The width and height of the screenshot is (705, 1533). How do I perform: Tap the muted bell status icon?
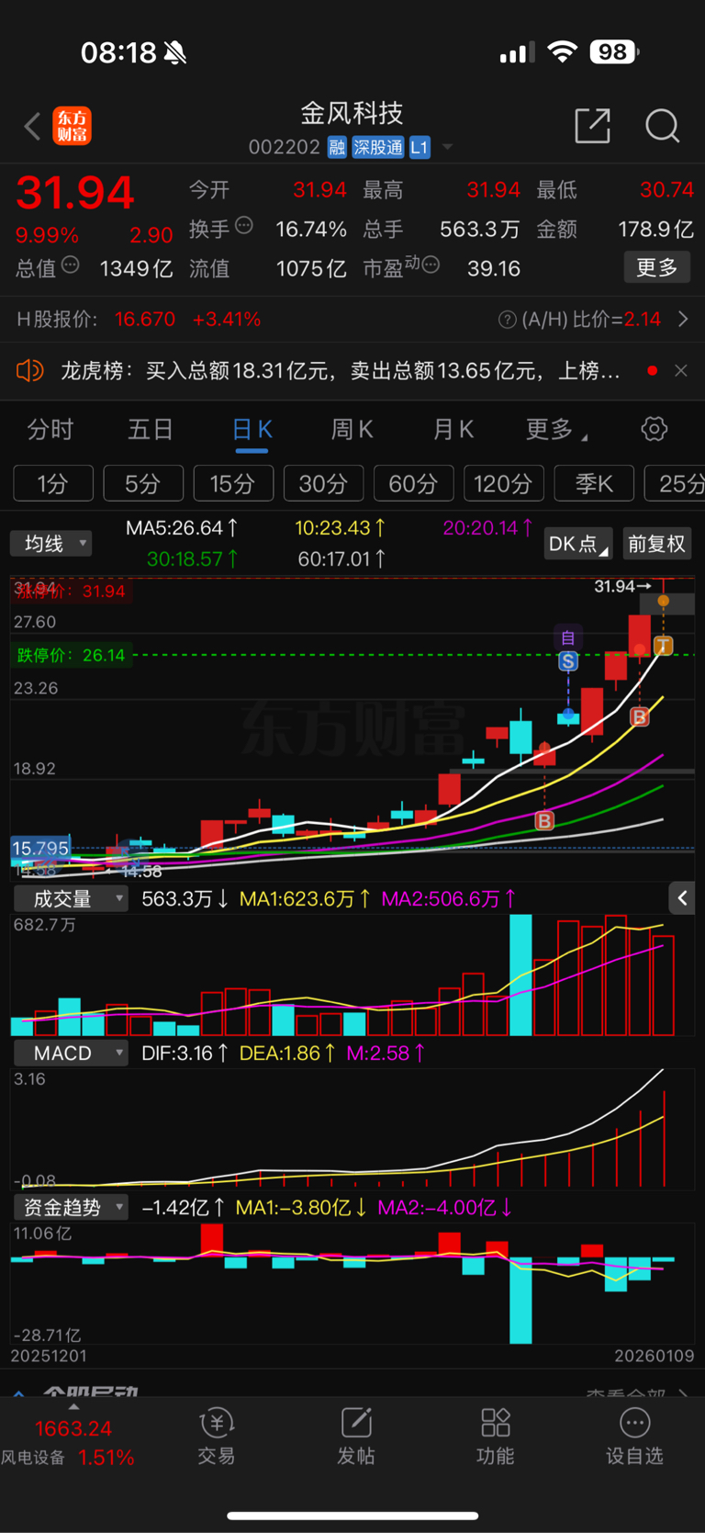click(175, 52)
